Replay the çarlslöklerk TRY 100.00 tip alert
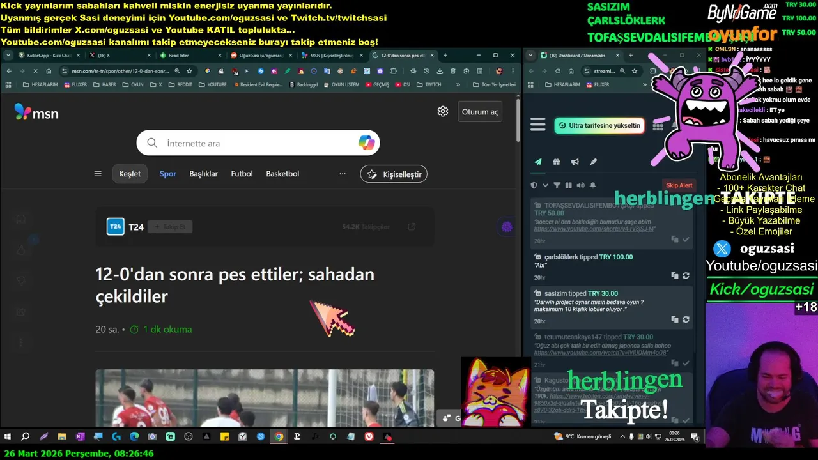Viewport: 818px width, 460px height. [x=686, y=276]
